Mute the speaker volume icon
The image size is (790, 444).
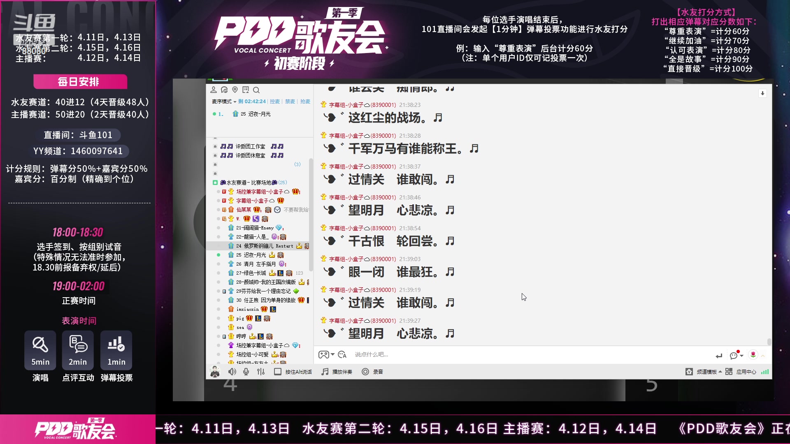[232, 372]
